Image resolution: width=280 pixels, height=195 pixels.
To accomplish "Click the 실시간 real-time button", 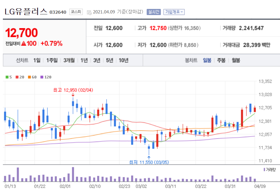I will 153,12.
